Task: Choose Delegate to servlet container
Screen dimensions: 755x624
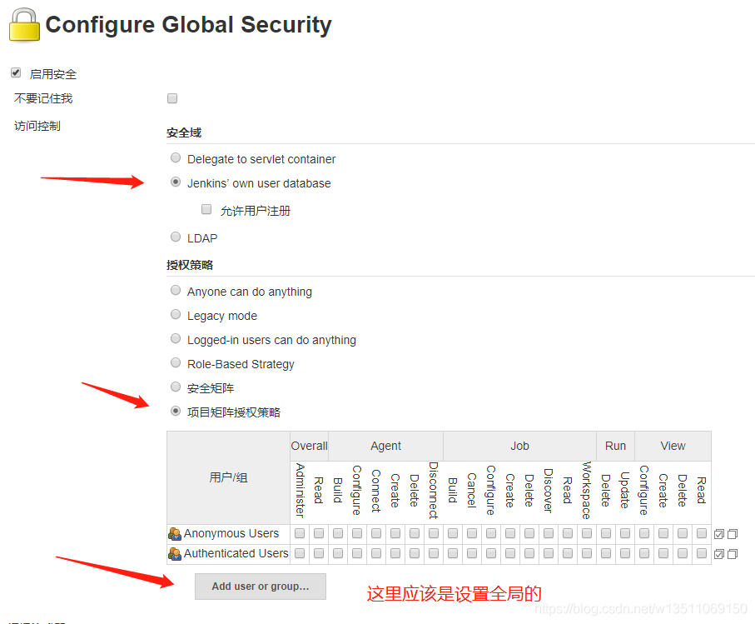Action: click(176, 157)
